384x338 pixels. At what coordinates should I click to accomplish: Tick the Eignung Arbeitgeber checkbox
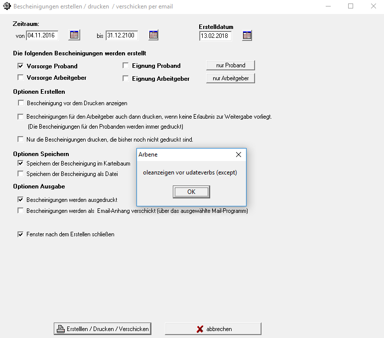[126, 78]
